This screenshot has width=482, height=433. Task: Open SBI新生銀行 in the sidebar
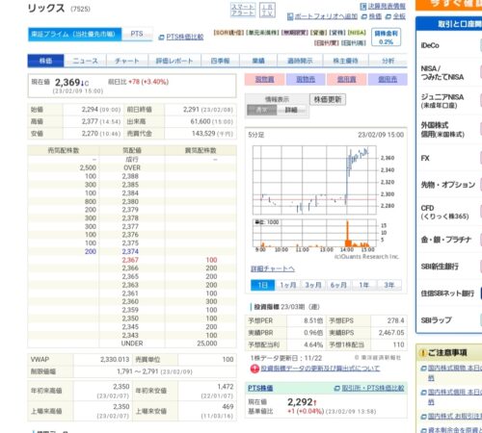(x=440, y=267)
